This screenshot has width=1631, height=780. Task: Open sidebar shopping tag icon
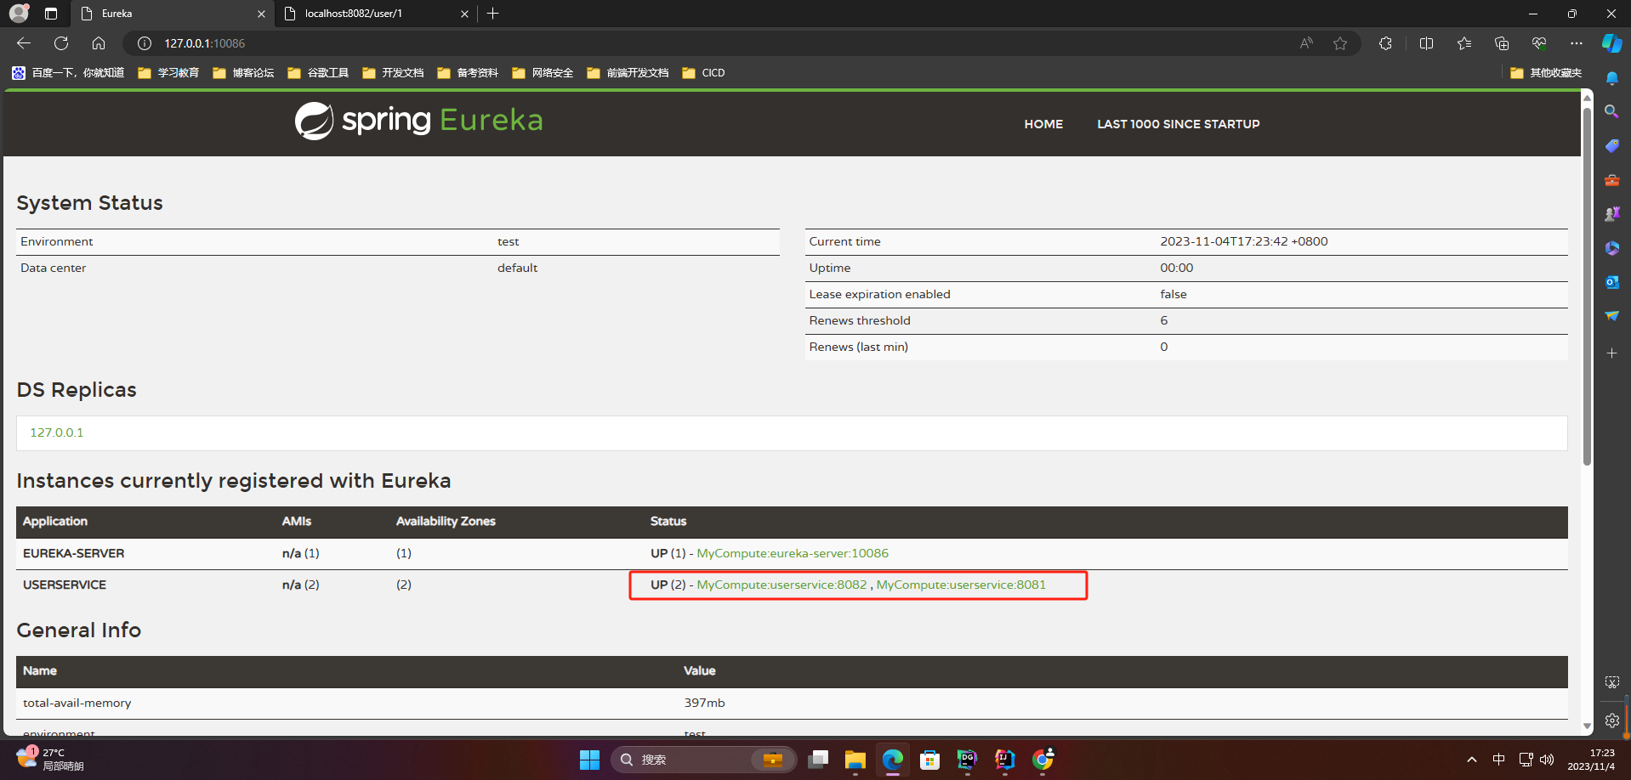pos(1612,146)
